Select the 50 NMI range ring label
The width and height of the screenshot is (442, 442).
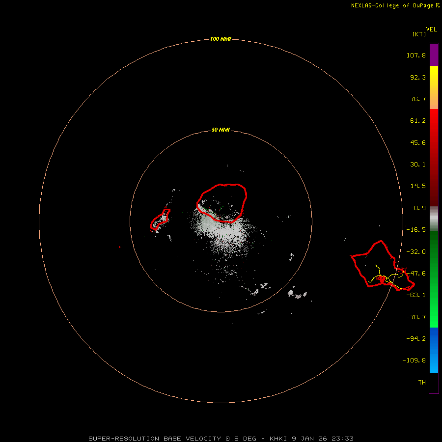221,130
